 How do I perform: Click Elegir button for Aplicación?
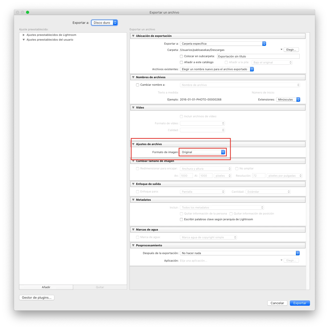tap(291, 260)
